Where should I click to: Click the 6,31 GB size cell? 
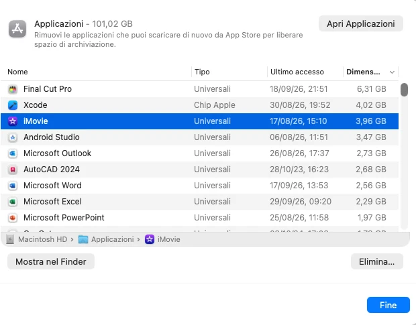(x=372, y=89)
